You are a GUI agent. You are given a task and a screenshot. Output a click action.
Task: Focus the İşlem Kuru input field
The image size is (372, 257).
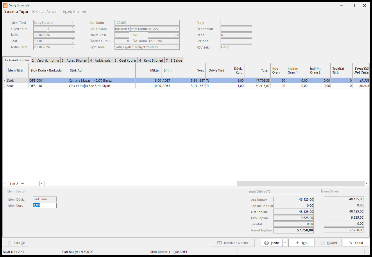(x=45, y=205)
